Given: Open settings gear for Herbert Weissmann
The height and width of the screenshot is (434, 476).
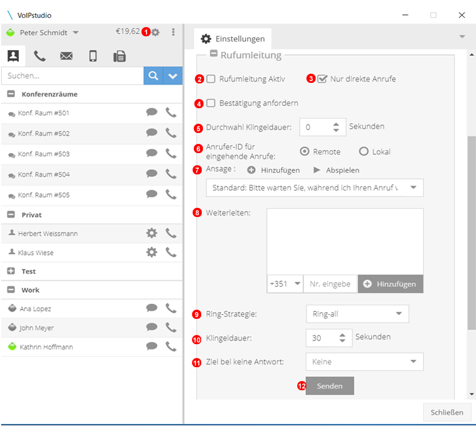Looking at the screenshot, I should [x=151, y=233].
